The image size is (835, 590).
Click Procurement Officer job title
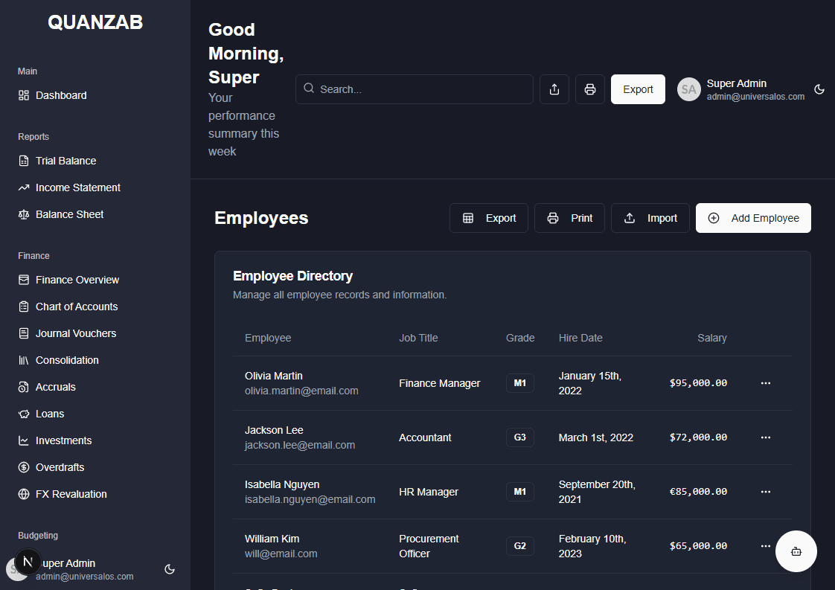point(429,546)
